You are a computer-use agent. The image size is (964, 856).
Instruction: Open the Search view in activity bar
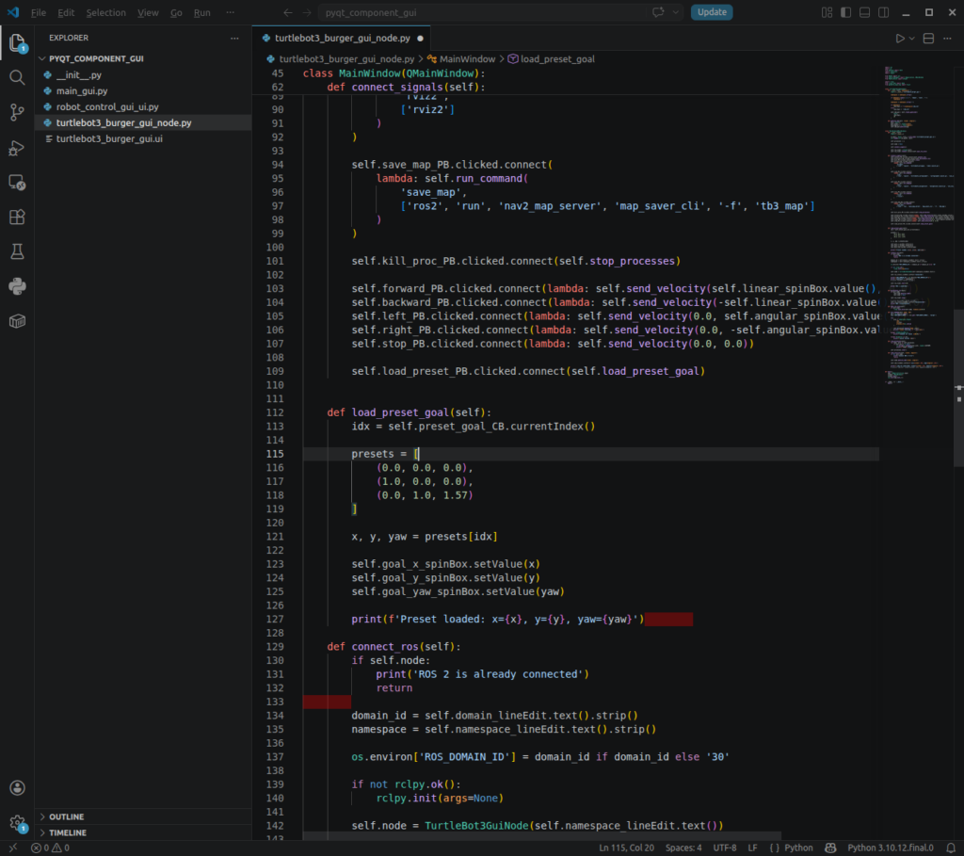pos(17,77)
